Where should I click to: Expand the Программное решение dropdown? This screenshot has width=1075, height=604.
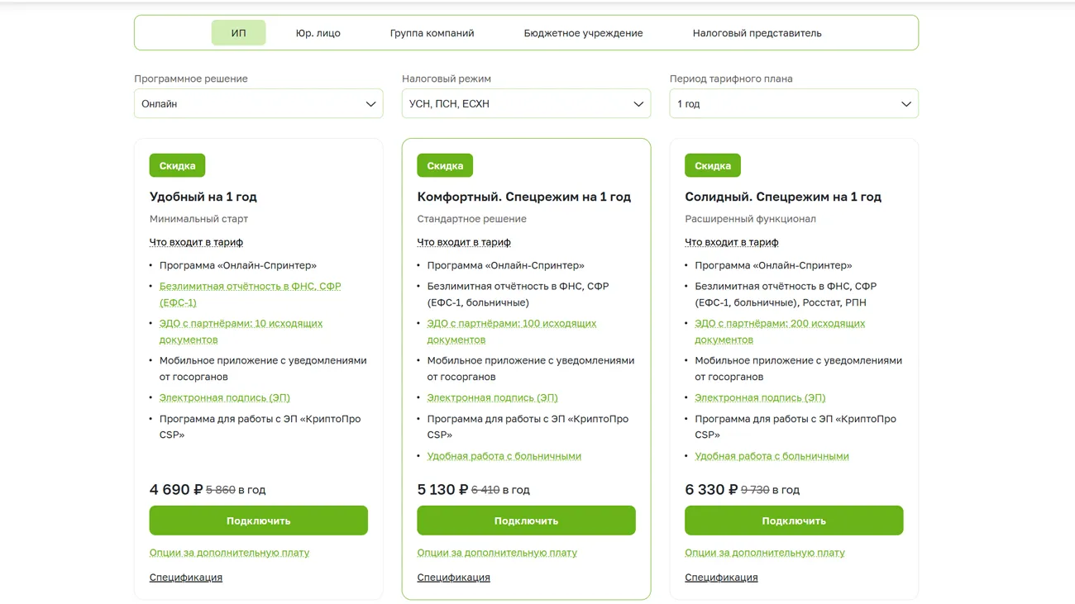coord(258,104)
